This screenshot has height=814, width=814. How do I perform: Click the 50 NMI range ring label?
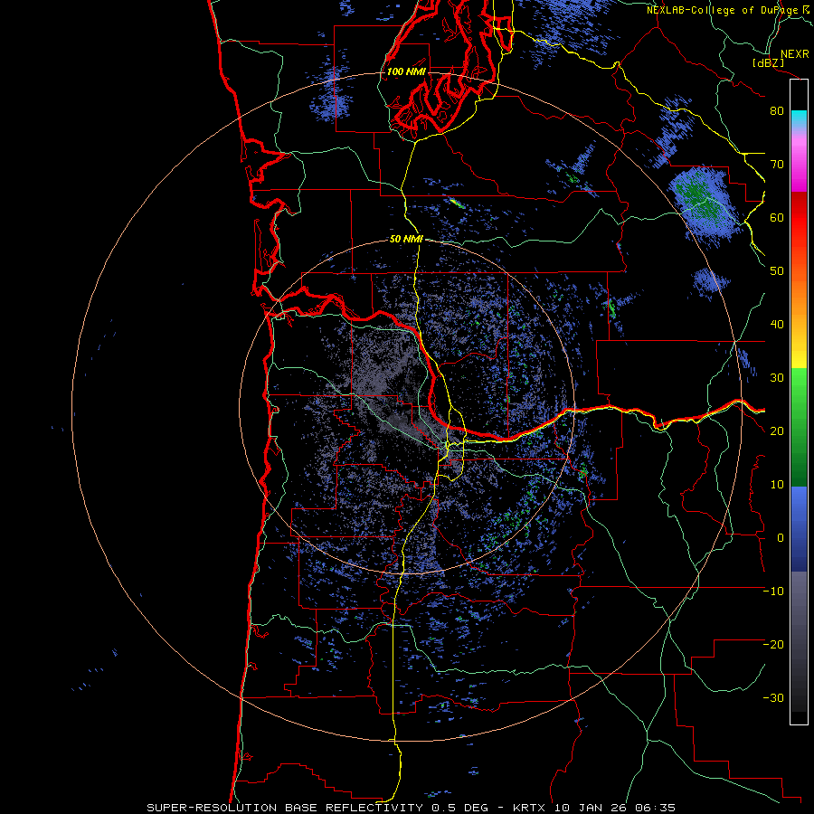pos(406,240)
